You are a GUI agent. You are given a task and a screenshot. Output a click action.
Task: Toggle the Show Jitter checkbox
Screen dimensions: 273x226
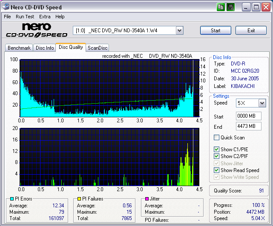coord(216,163)
